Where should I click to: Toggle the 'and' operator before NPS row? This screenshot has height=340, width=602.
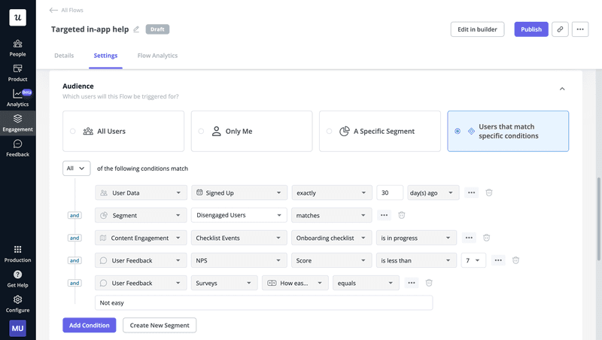74,260
